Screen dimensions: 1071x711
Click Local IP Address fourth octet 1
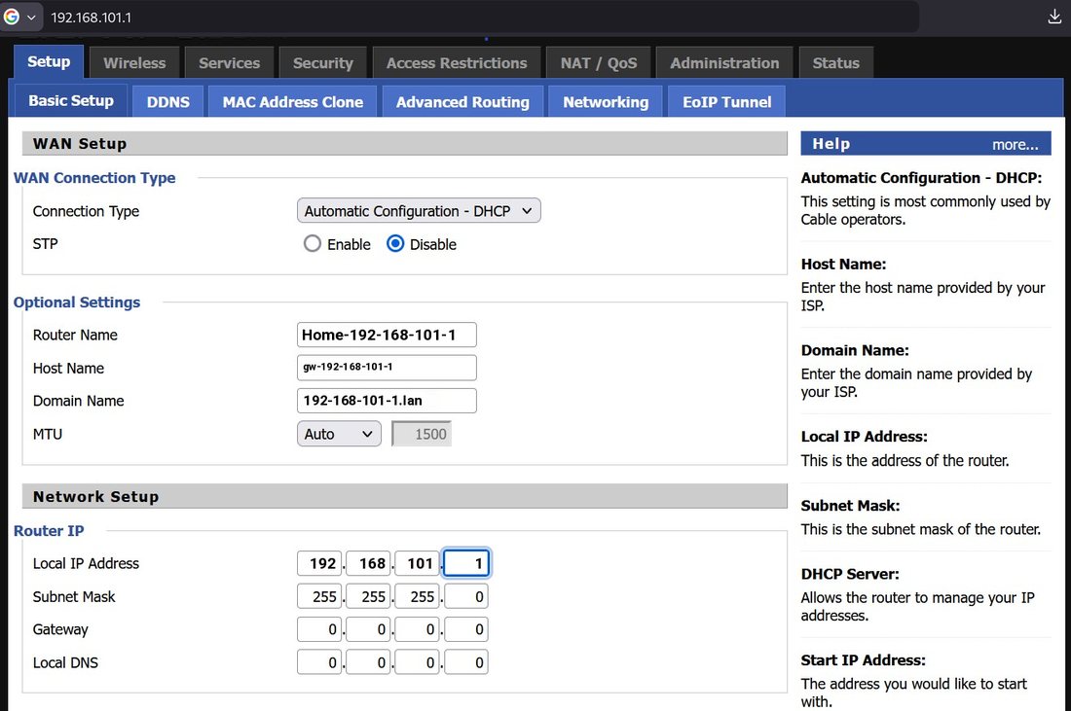click(x=465, y=563)
